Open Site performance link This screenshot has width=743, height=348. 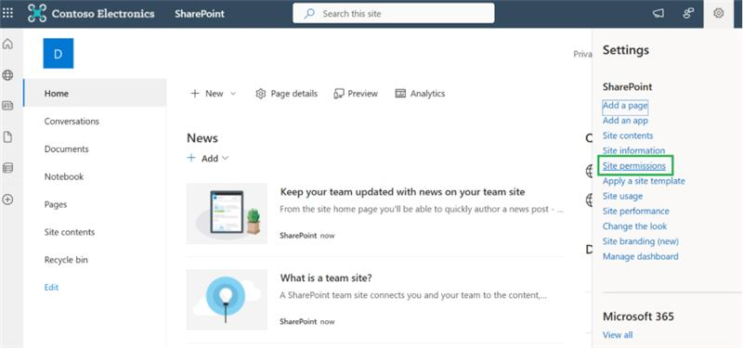pos(636,212)
